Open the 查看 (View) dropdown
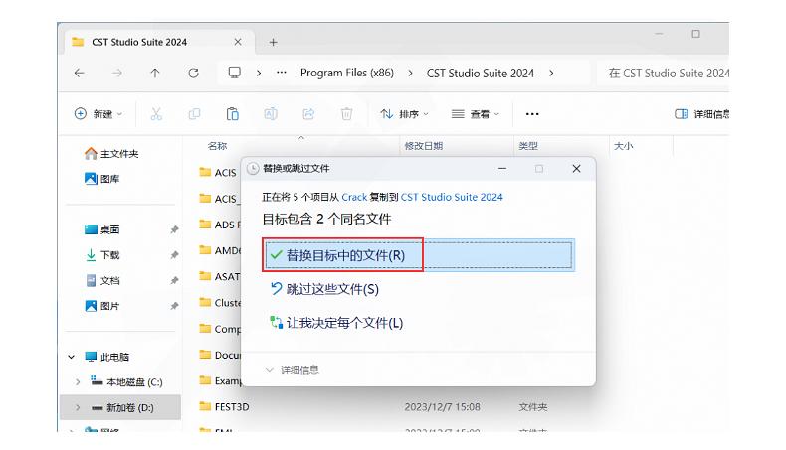Image resolution: width=786 pixels, height=450 pixels. tap(476, 114)
